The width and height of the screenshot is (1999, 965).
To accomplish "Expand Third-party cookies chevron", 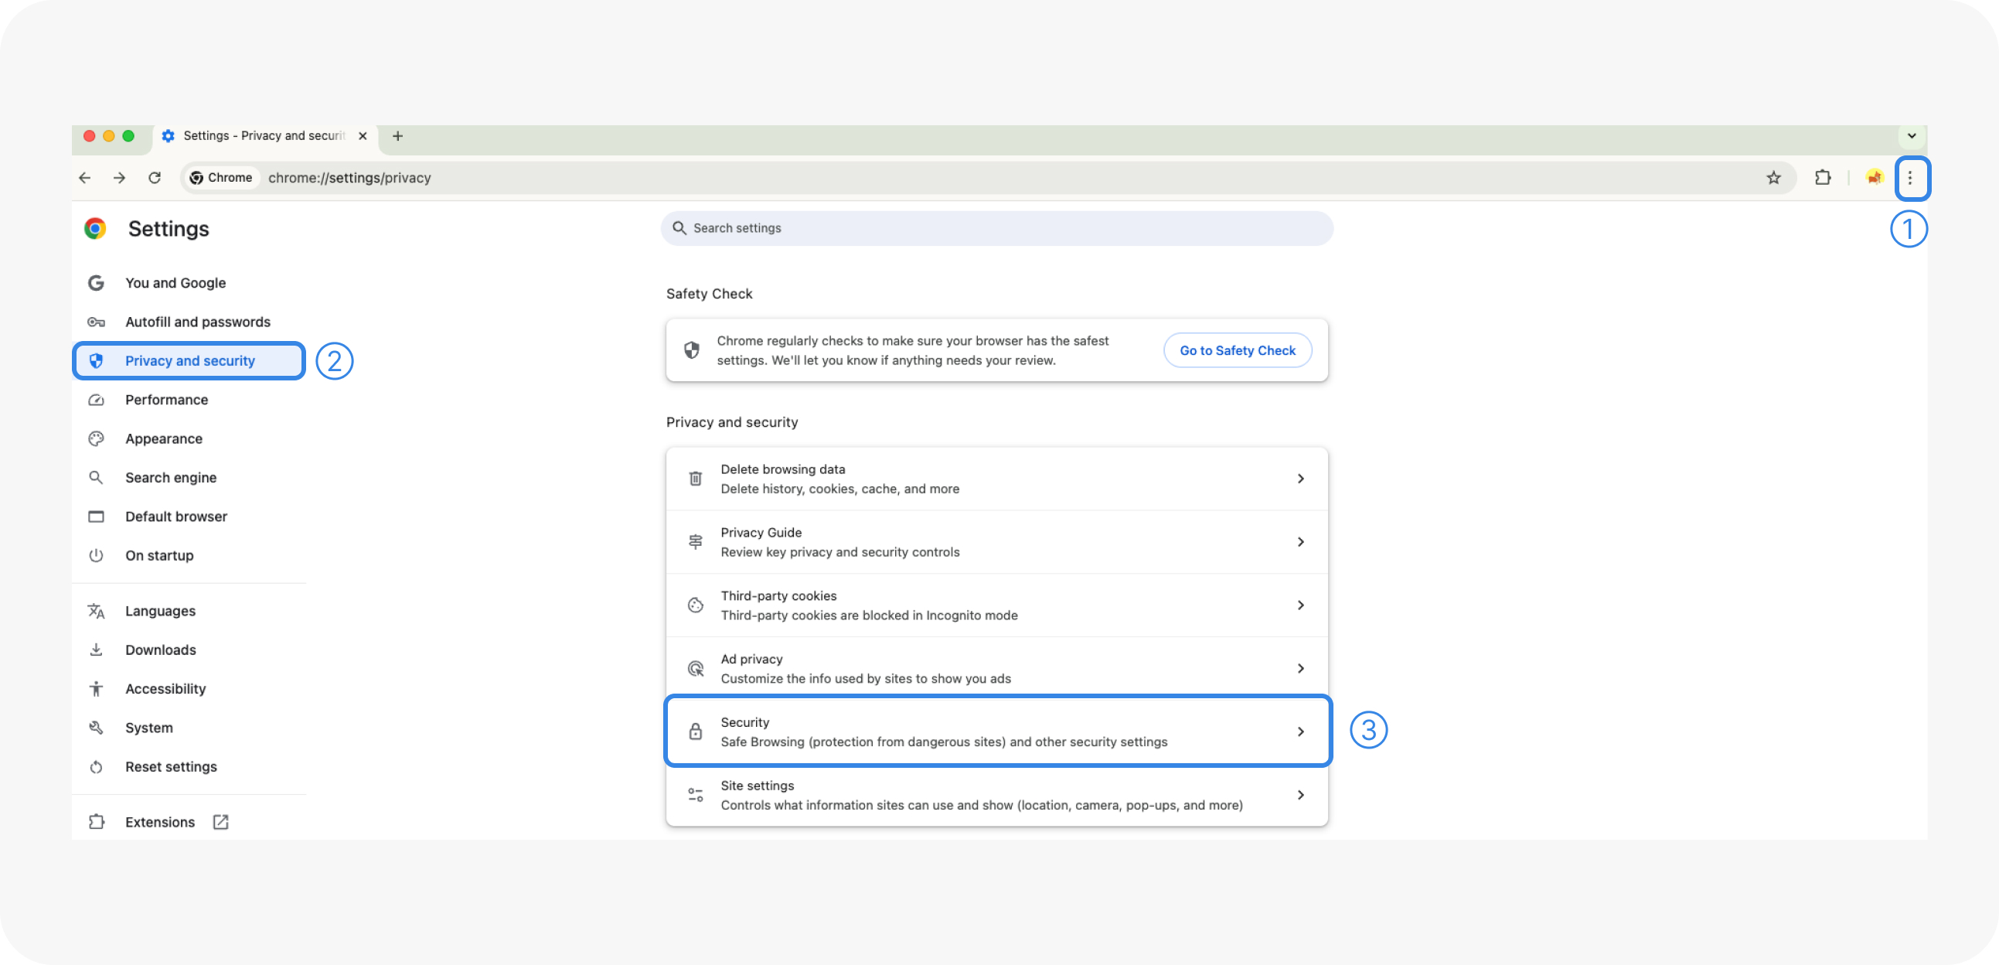I will (1301, 605).
